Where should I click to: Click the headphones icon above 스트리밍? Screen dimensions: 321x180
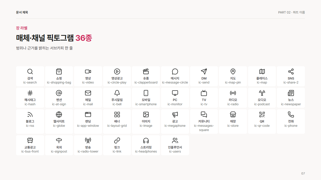(x=146, y=140)
